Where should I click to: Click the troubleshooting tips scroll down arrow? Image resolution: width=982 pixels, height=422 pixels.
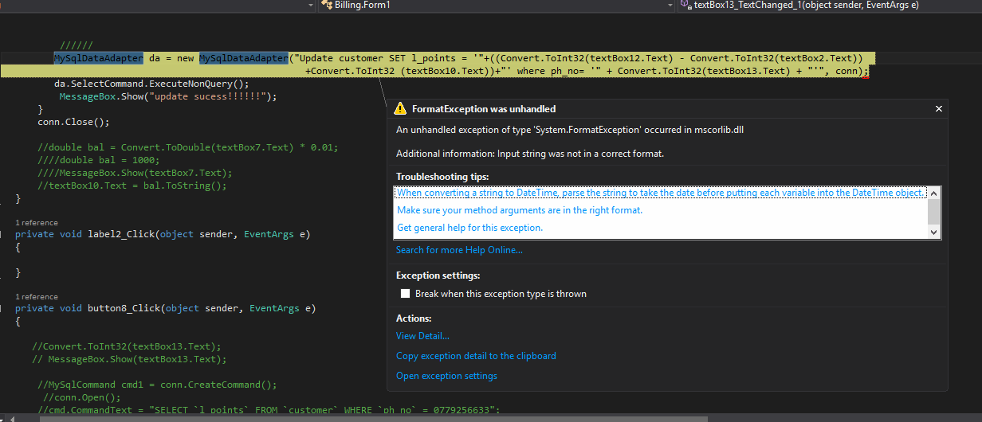coord(934,232)
